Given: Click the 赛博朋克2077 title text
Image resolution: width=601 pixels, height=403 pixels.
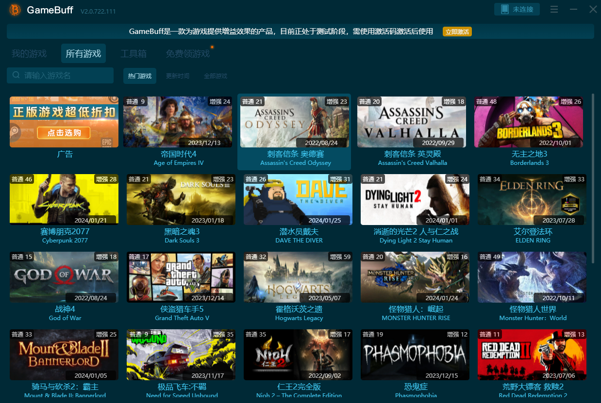Looking at the screenshot, I should (65, 231).
